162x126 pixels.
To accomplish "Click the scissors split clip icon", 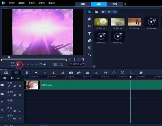I will pyautogui.click(x=79, y=59).
